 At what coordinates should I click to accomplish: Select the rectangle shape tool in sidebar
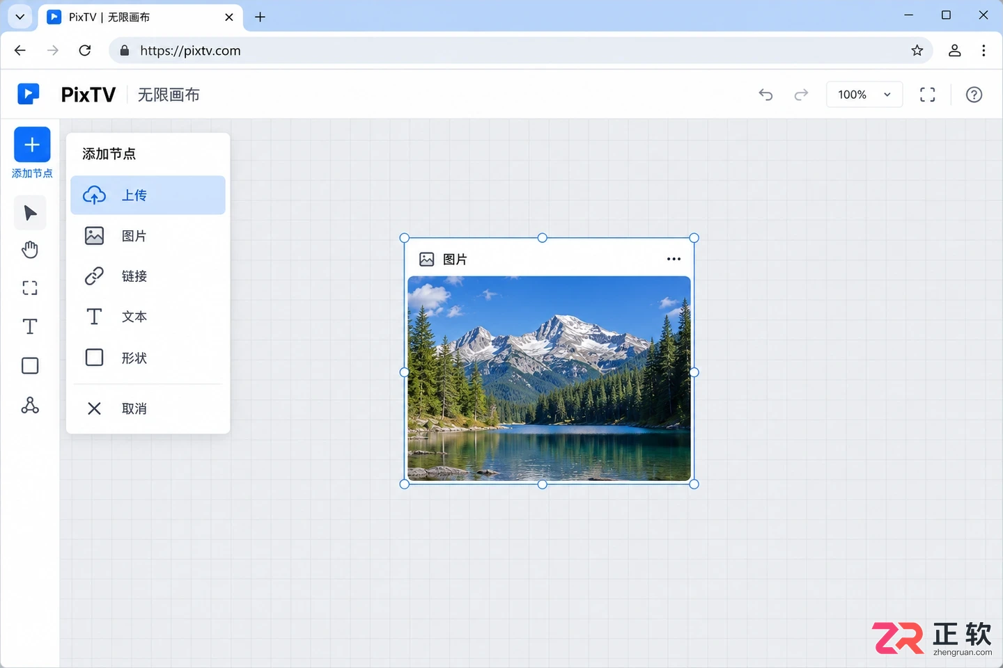30,366
